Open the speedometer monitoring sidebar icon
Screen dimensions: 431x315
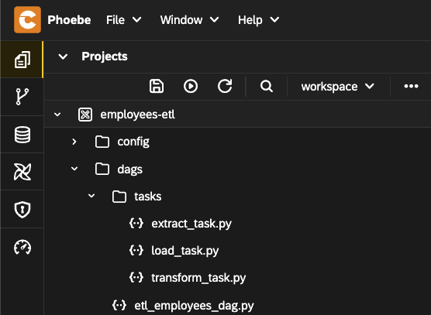[x=22, y=247]
